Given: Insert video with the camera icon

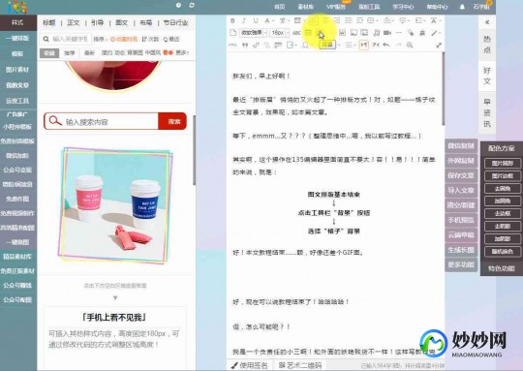Looking at the screenshot, I should (x=387, y=33).
